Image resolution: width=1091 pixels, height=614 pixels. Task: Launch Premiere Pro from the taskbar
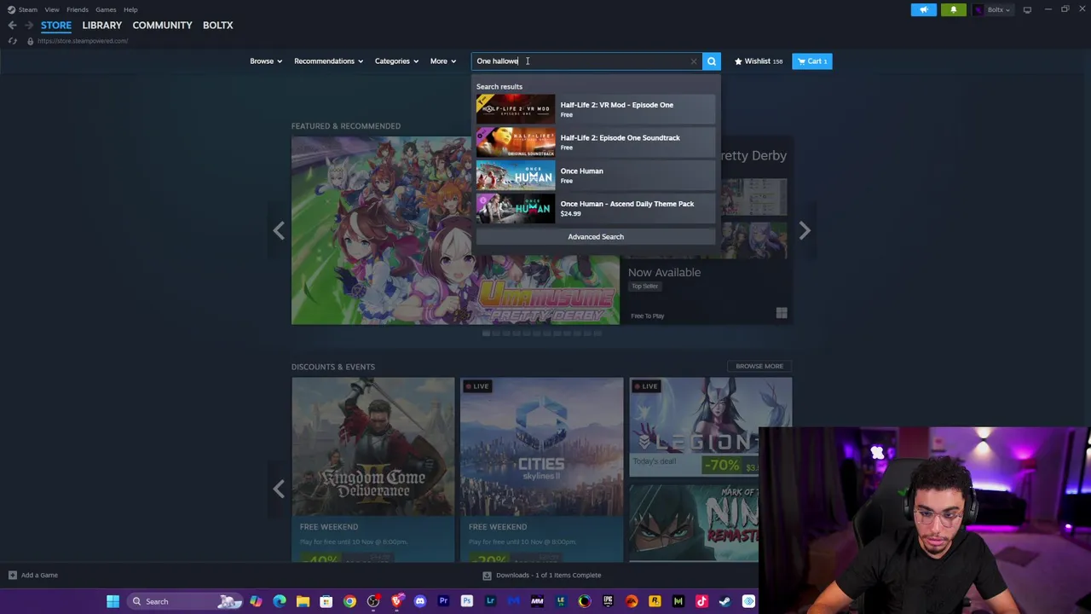pos(443,601)
